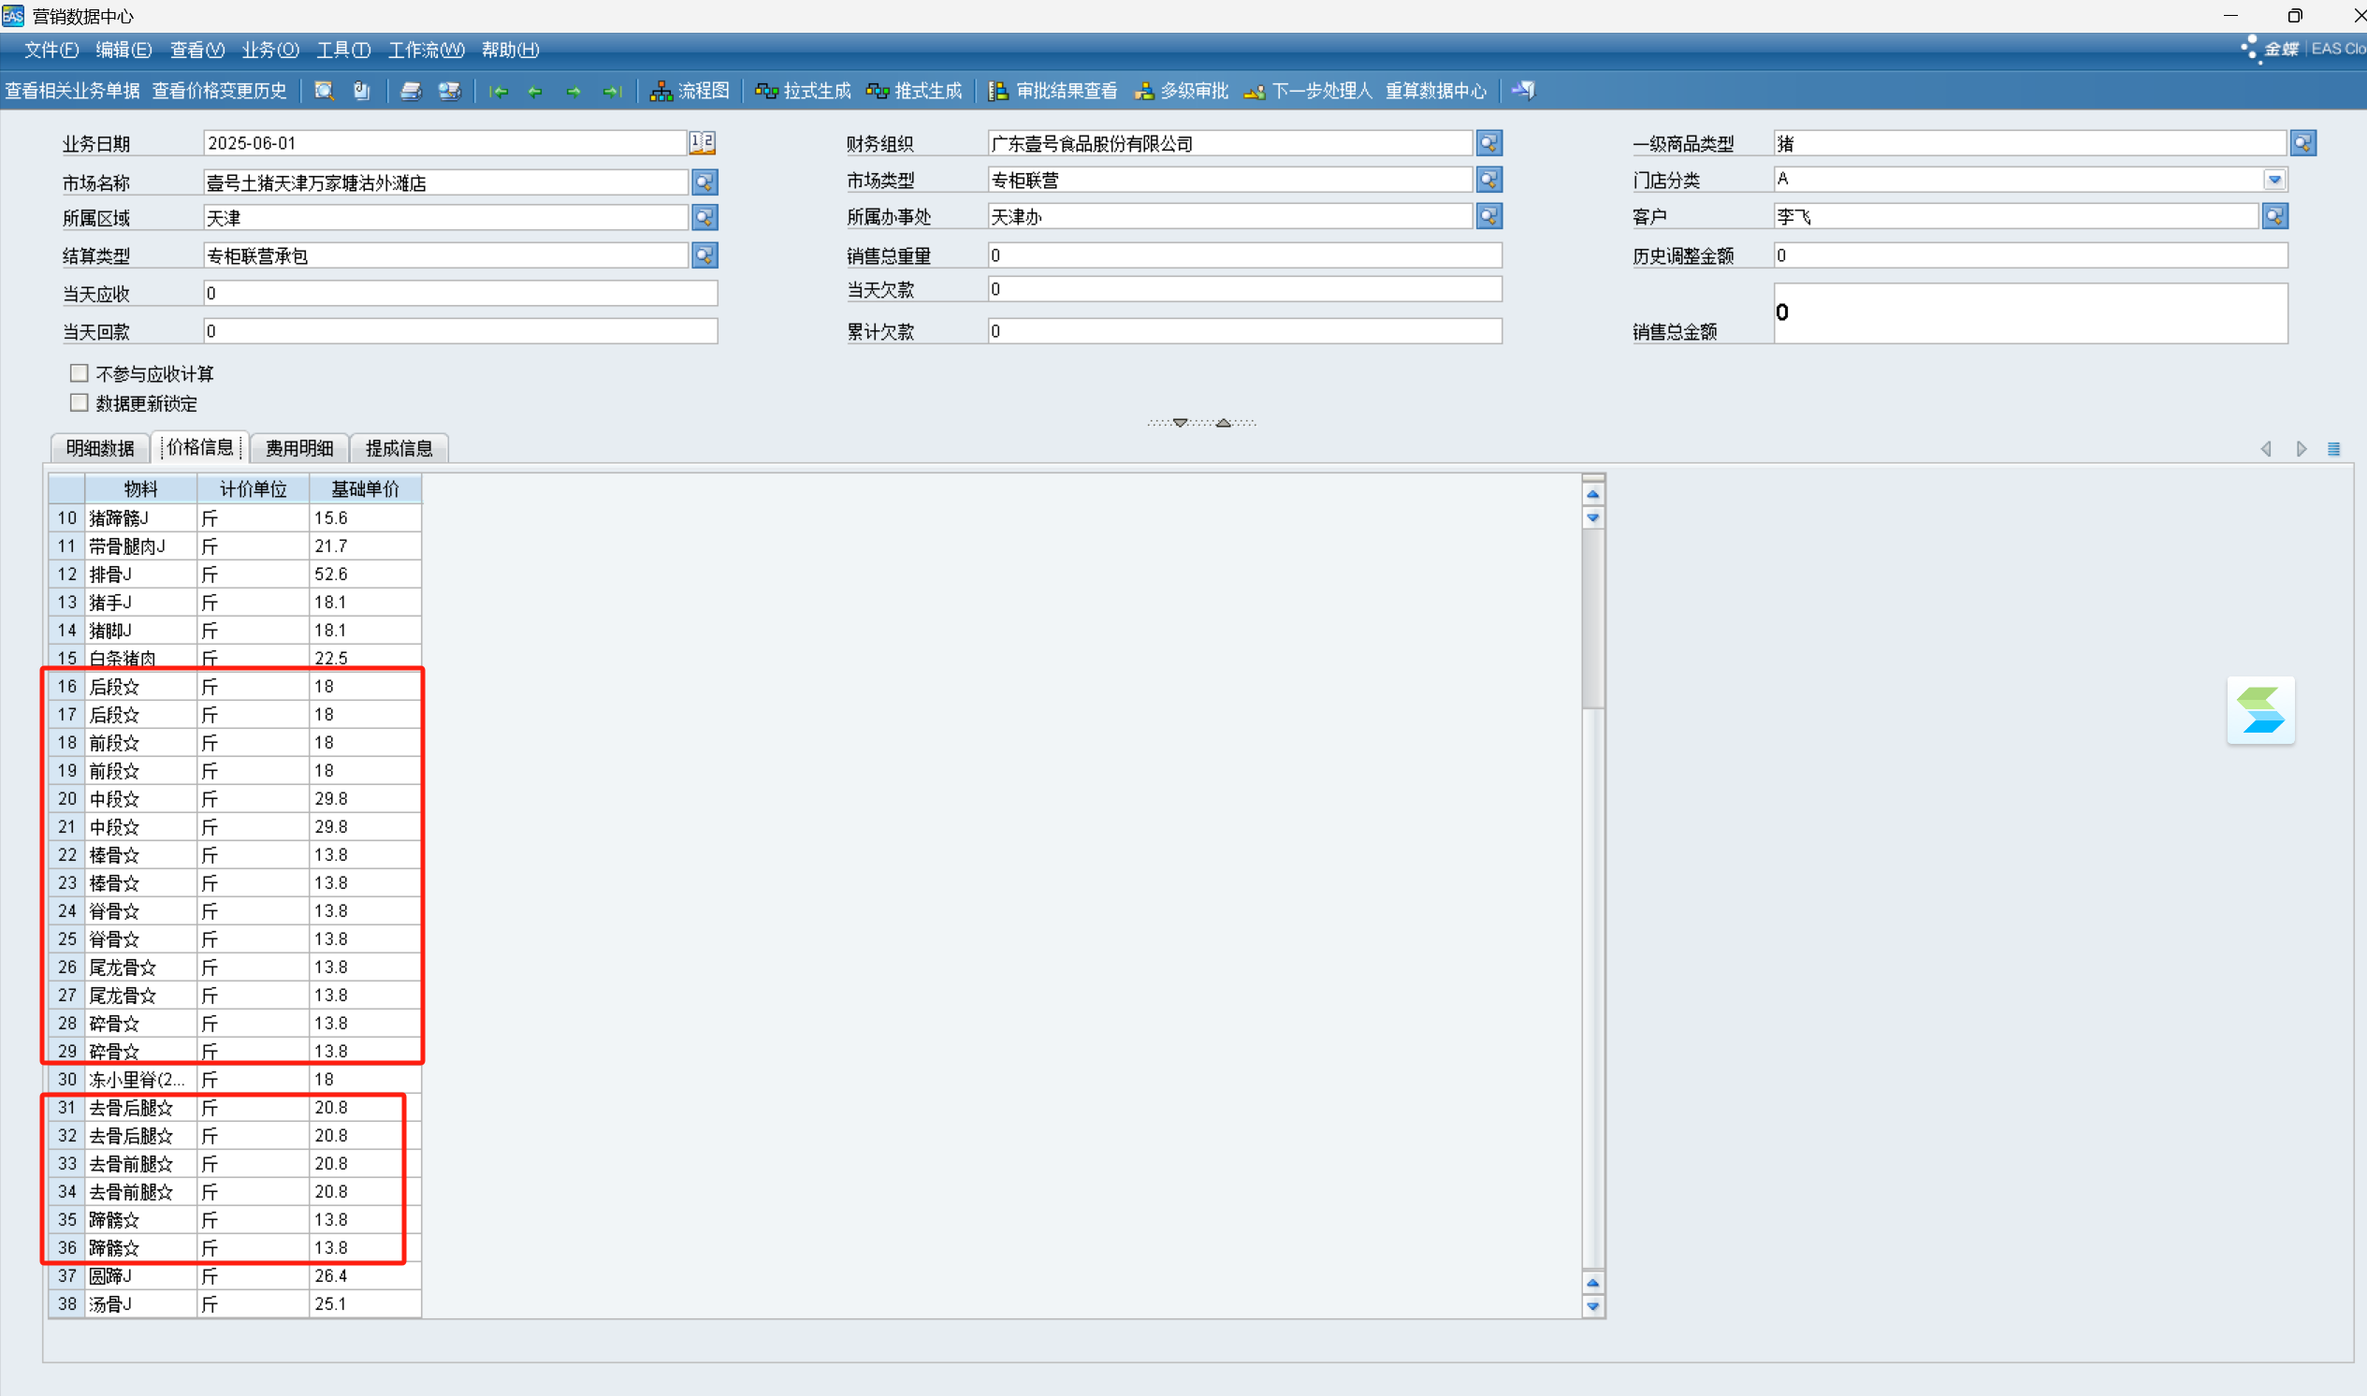Click the 销售总重量 input field

pyautogui.click(x=1243, y=255)
